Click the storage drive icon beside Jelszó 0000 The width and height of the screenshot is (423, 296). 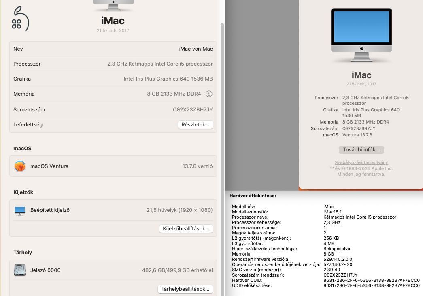click(21, 270)
